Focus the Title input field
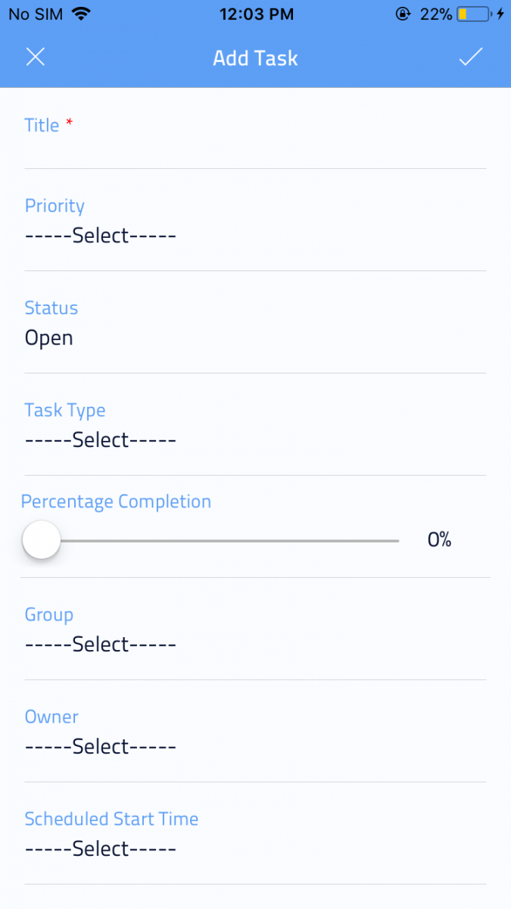 [x=255, y=151]
